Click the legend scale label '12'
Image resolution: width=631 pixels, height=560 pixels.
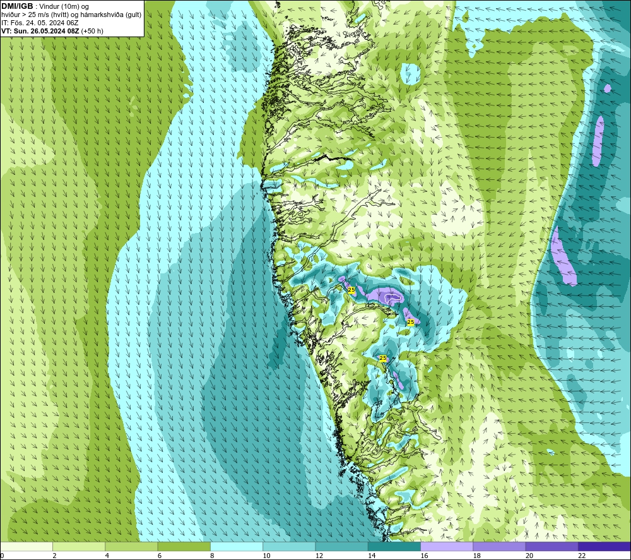[x=319, y=556]
